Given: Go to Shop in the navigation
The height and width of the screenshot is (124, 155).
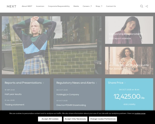Looking at the screenshot, I should 98,6.
